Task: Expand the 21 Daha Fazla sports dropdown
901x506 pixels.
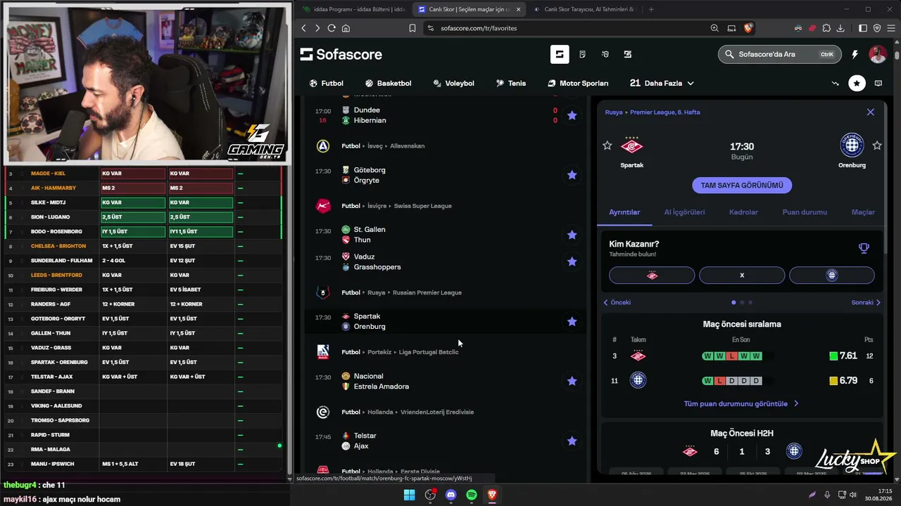Action: click(662, 83)
